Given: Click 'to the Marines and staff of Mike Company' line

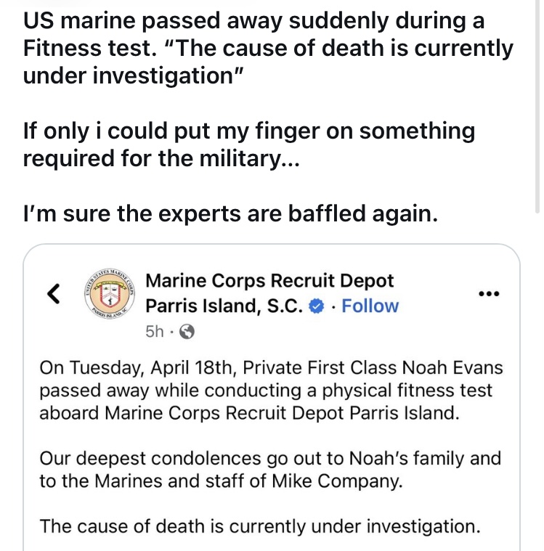Looking at the screenshot, I should click(221, 481).
